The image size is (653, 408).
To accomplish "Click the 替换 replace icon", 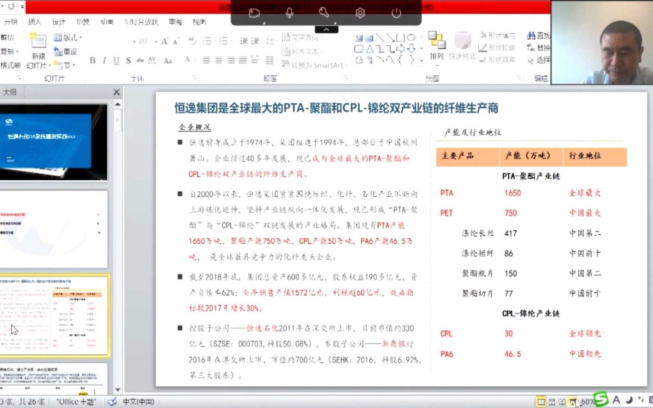I will (x=531, y=48).
